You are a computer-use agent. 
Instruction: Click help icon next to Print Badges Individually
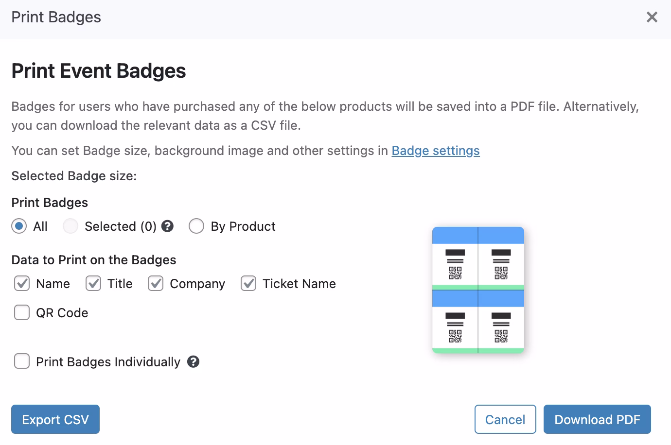click(x=194, y=362)
